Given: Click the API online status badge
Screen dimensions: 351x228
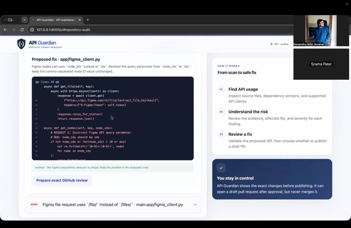Looking at the screenshot, I should click(x=280, y=44).
